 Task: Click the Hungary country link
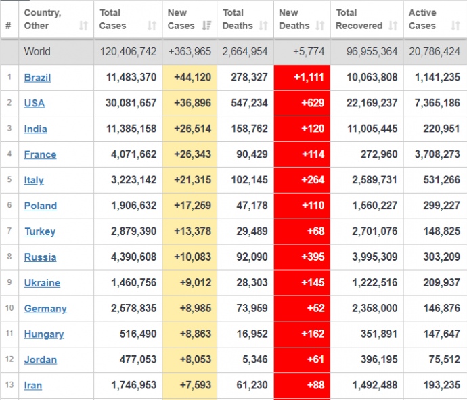[x=44, y=335]
